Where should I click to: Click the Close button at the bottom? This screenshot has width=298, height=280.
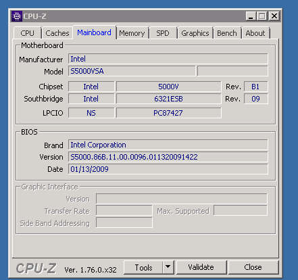253,267
